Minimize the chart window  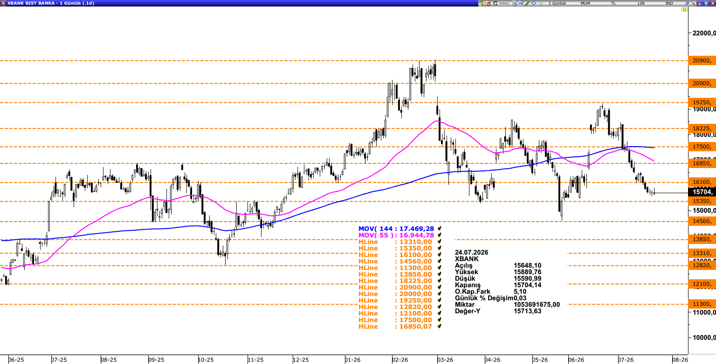click(x=700, y=3)
